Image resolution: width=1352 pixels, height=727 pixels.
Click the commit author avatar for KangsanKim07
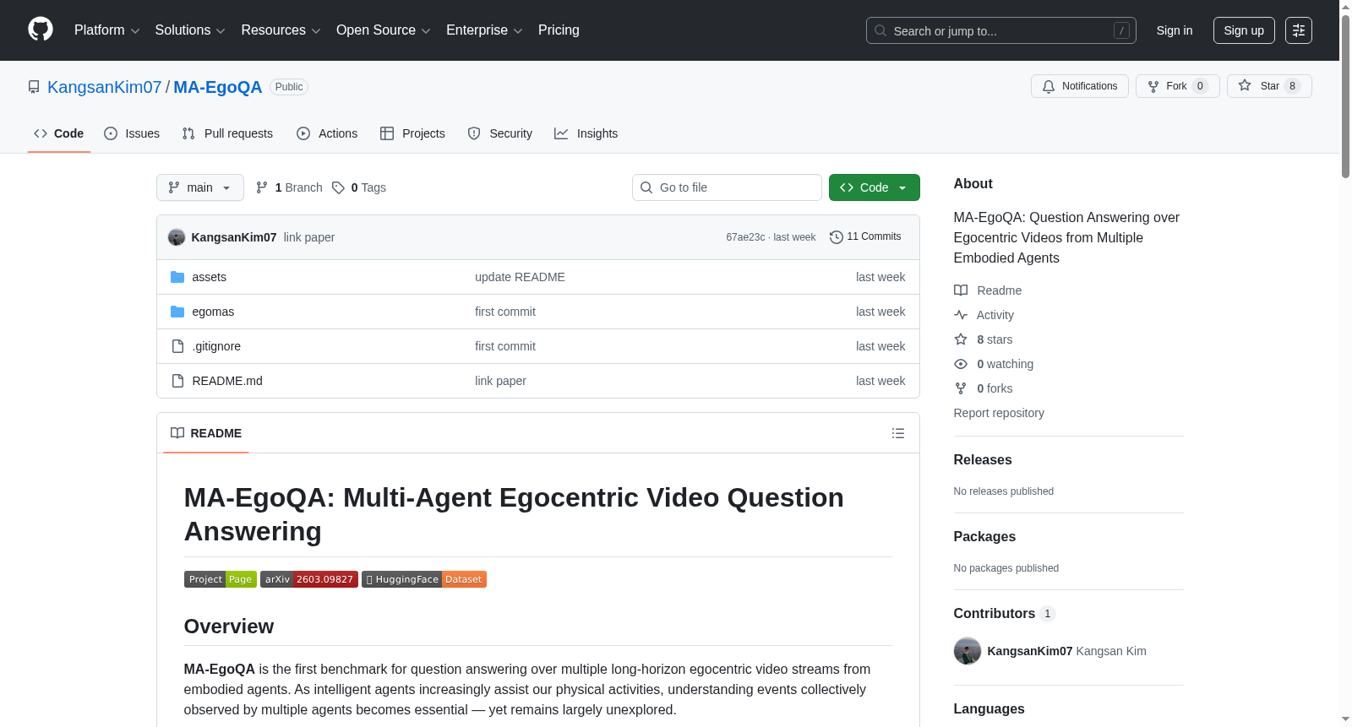(177, 237)
